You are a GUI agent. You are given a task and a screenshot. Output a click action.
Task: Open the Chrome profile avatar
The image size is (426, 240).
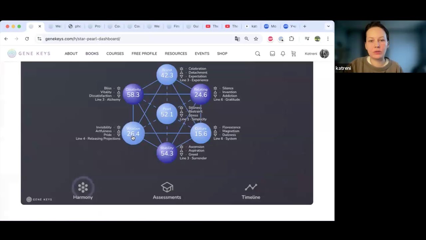[318, 39]
